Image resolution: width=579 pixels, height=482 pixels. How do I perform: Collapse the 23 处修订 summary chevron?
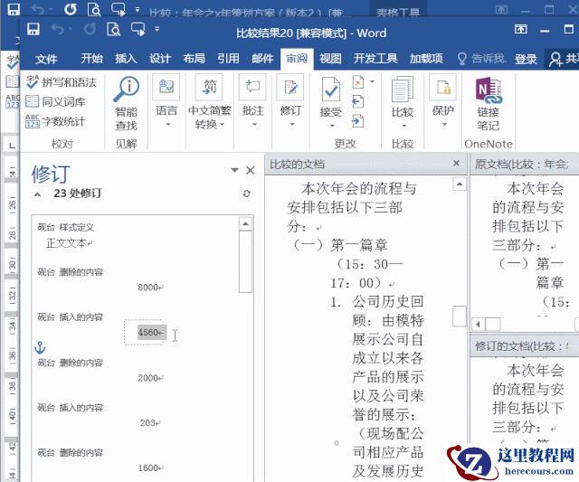38,194
